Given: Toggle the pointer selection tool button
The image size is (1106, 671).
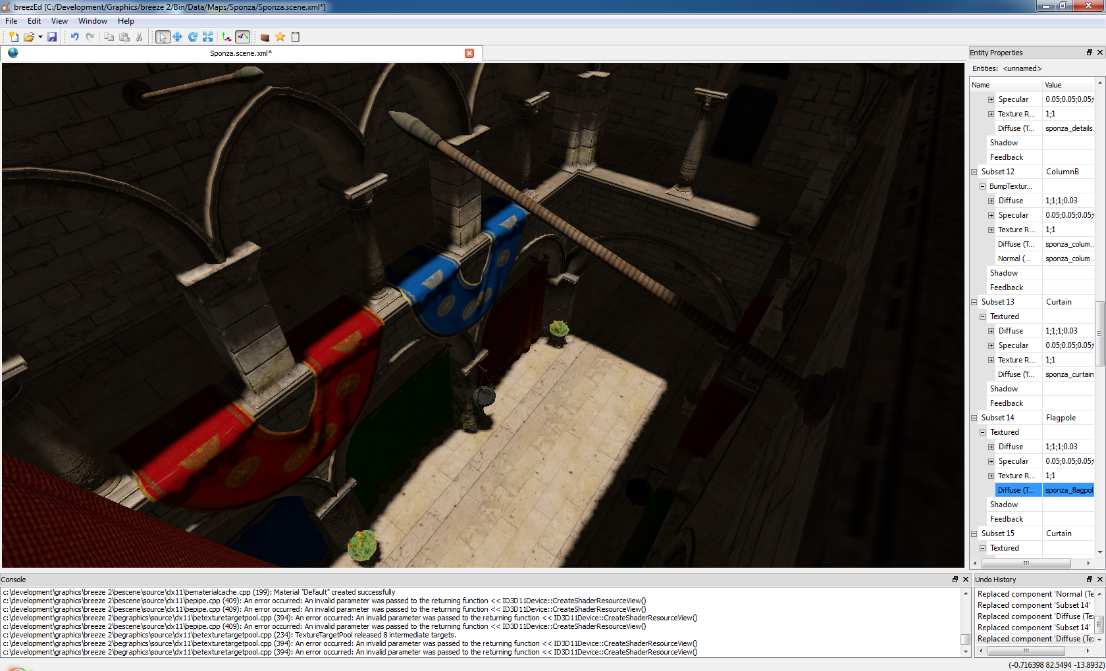Looking at the screenshot, I should pos(162,37).
